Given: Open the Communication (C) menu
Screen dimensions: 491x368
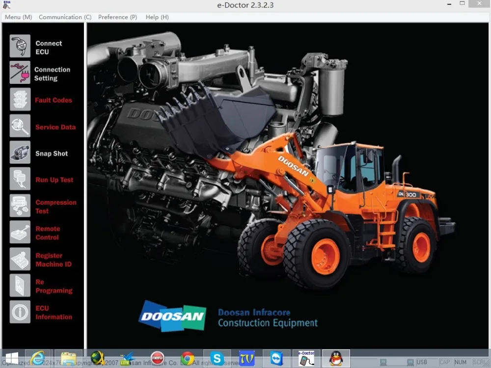Looking at the screenshot, I should (64, 17).
